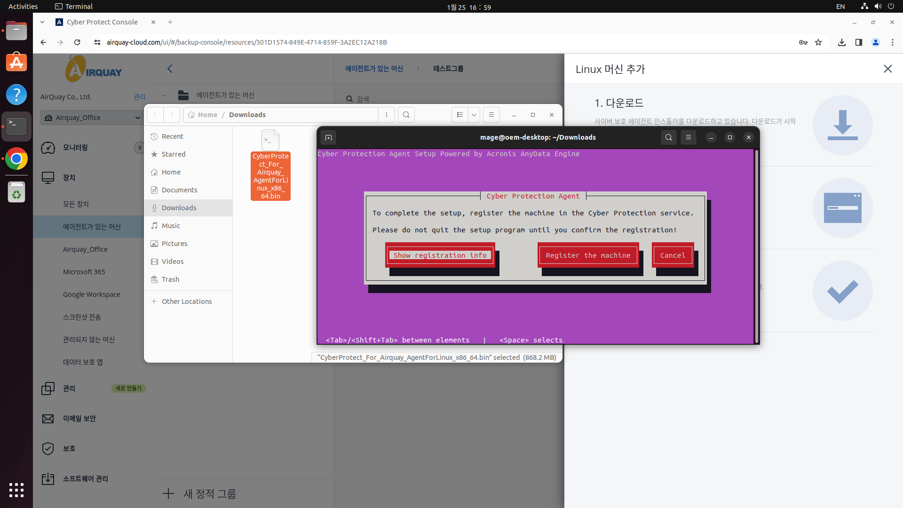This screenshot has width=903, height=508.
Task: Click terminal vertical scrollbar
Action: [x=756, y=245]
